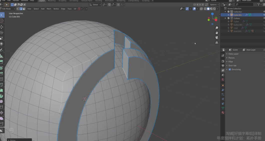Switch perspective/orthographic with grid icon
Screen dimensions: 265x141
tap(217, 43)
